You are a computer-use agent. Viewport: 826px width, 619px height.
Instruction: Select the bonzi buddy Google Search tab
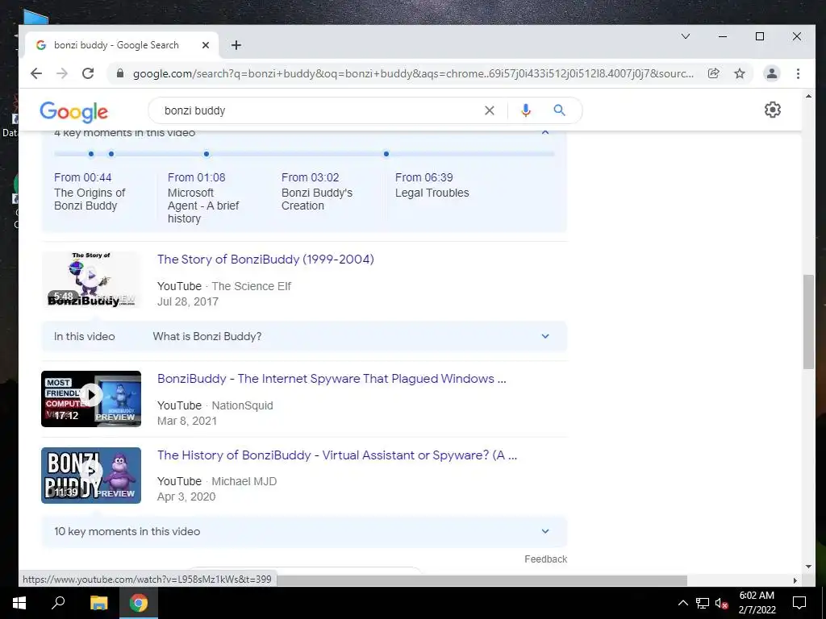coord(116,45)
